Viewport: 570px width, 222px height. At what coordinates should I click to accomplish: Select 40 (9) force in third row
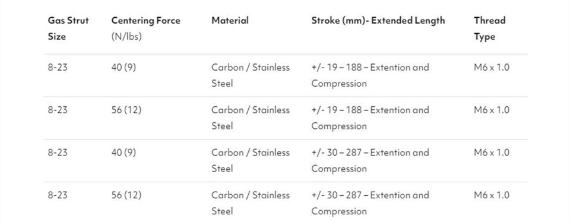point(123,153)
